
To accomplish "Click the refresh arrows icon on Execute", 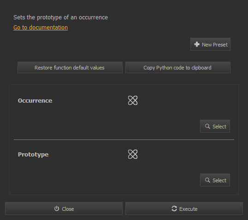I will [174, 208].
